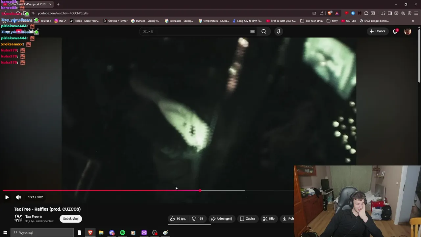Close the Tax Free - Raffles browser tab
The height and width of the screenshot is (237, 421).
[x=50, y=4]
